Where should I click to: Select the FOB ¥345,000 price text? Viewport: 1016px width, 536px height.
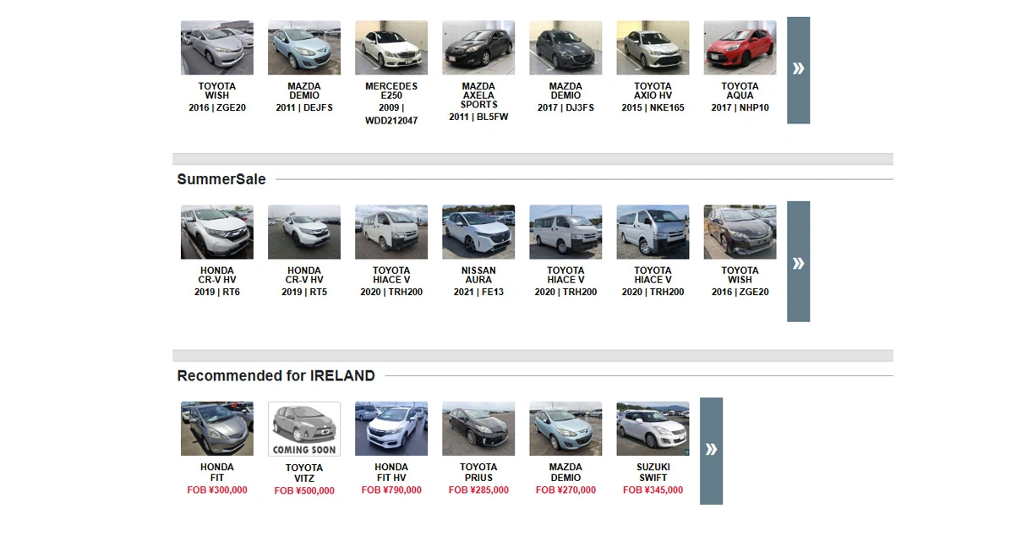point(653,490)
